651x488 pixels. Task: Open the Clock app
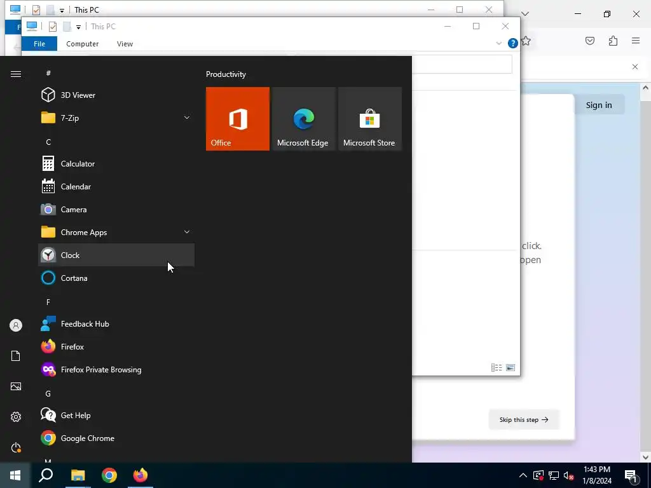116,255
